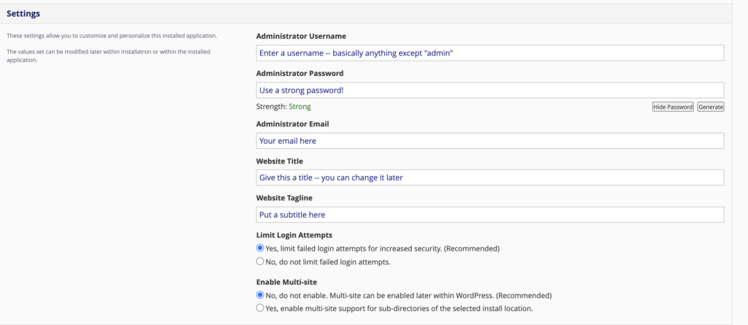Generate a new random password
748x325 pixels.
[x=710, y=107]
